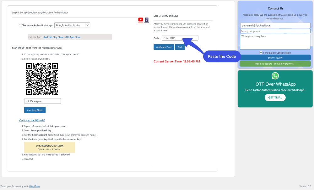The width and height of the screenshot is (314, 190).
Task: Click the Version 6.2 footer text
Action: coord(305,186)
